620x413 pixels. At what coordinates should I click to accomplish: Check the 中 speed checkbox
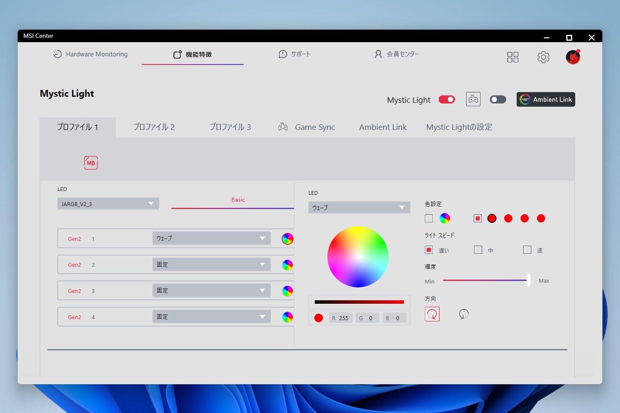[478, 250]
